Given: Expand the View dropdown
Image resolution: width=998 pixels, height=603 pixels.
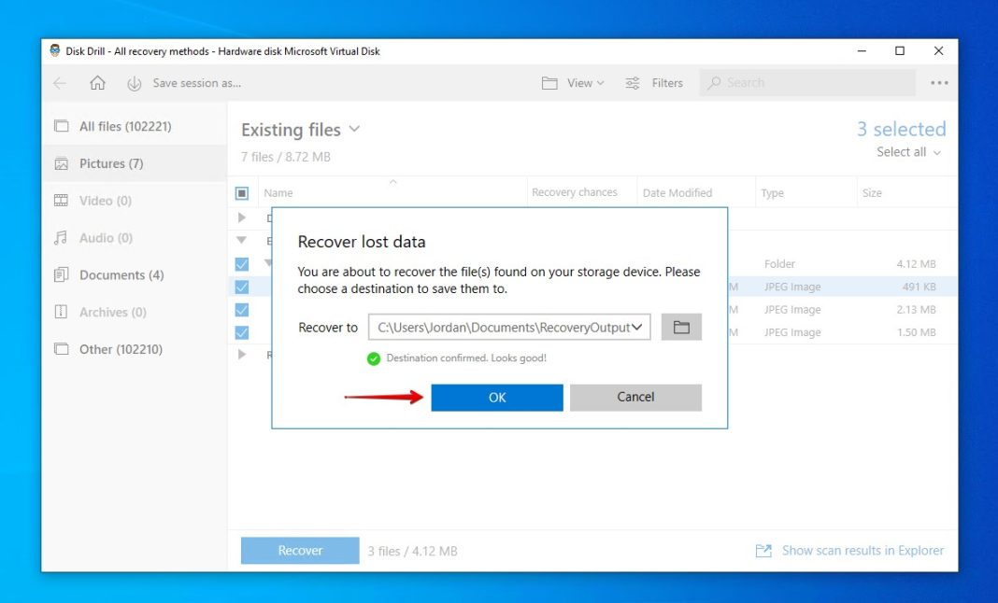Looking at the screenshot, I should pyautogui.click(x=586, y=83).
